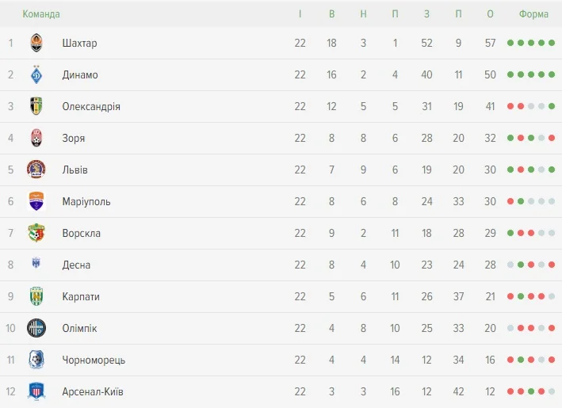The width and height of the screenshot is (562, 408).
Task: Open the Шахтар team page
Action: click(79, 43)
